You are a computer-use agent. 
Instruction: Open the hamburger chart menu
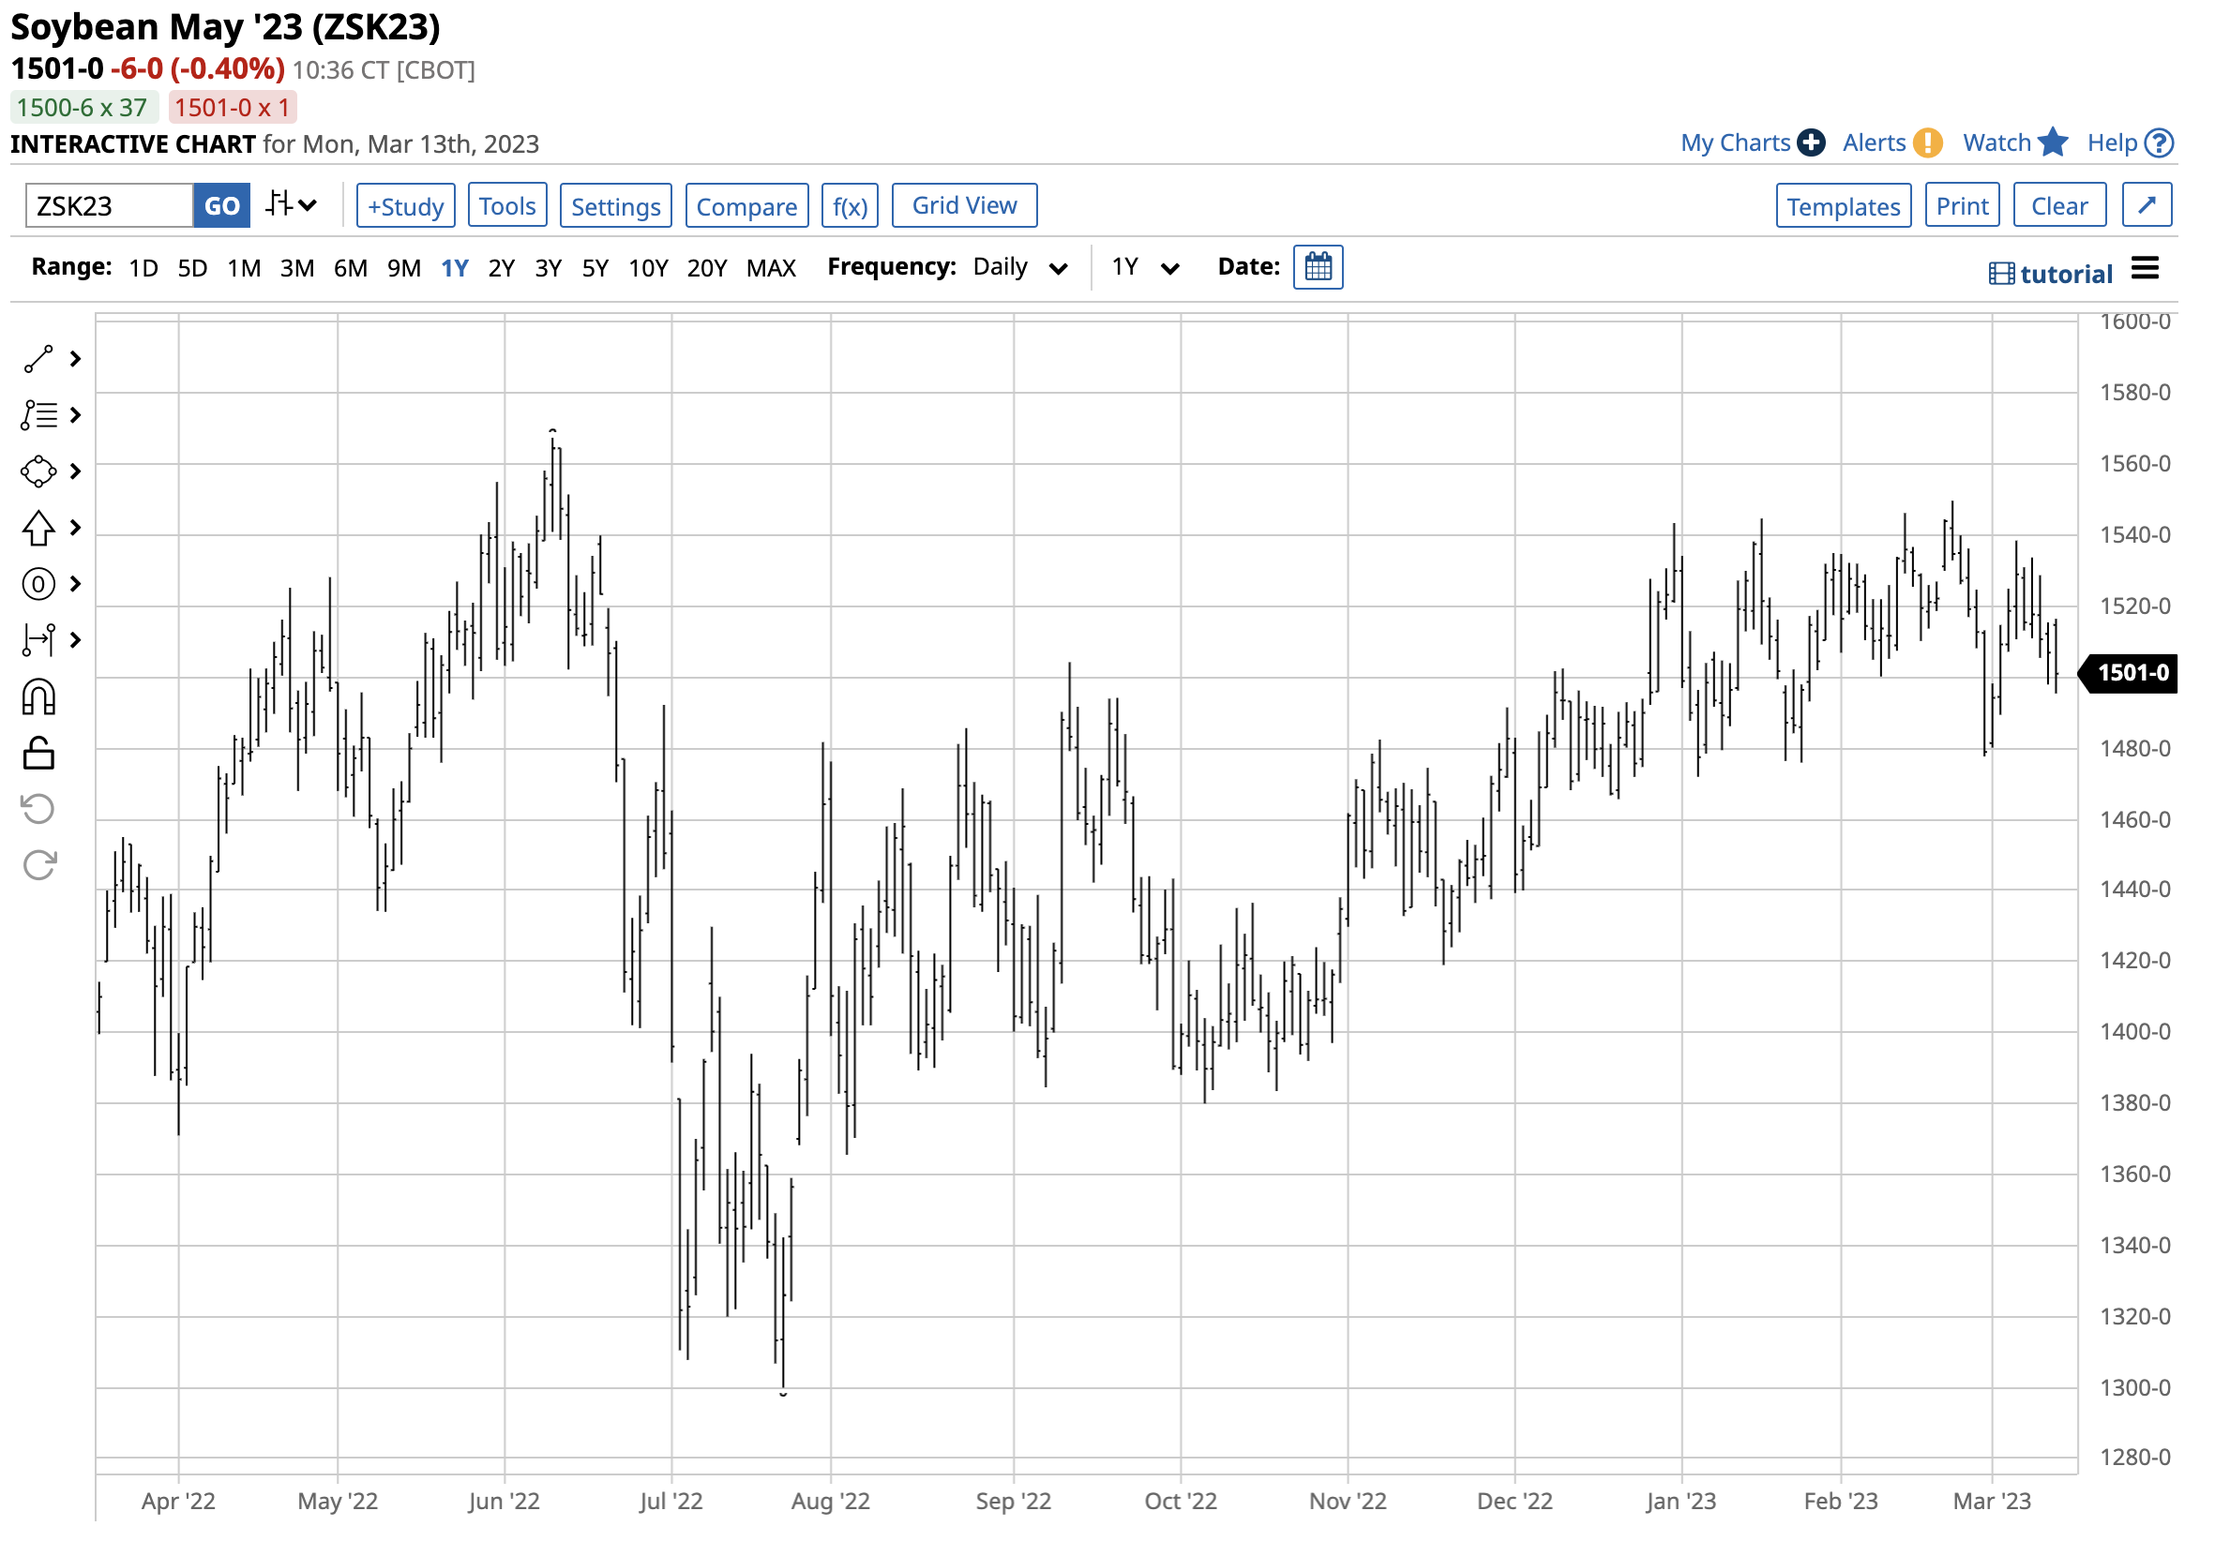pos(2145,269)
